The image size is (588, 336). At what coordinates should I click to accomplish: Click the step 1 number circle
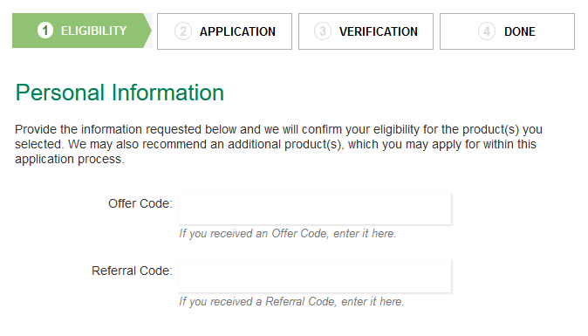pyautogui.click(x=45, y=31)
